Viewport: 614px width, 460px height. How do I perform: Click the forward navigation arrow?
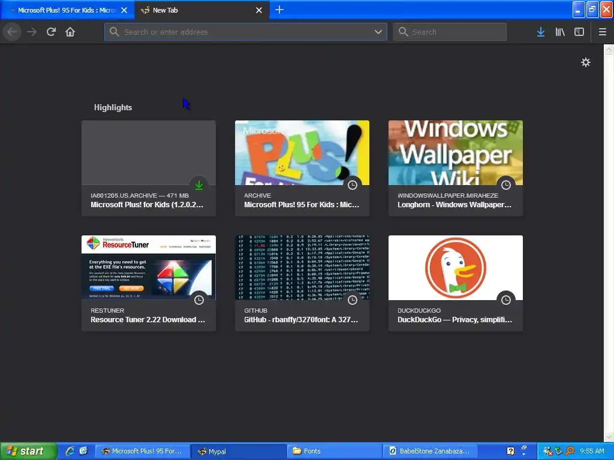(x=32, y=32)
